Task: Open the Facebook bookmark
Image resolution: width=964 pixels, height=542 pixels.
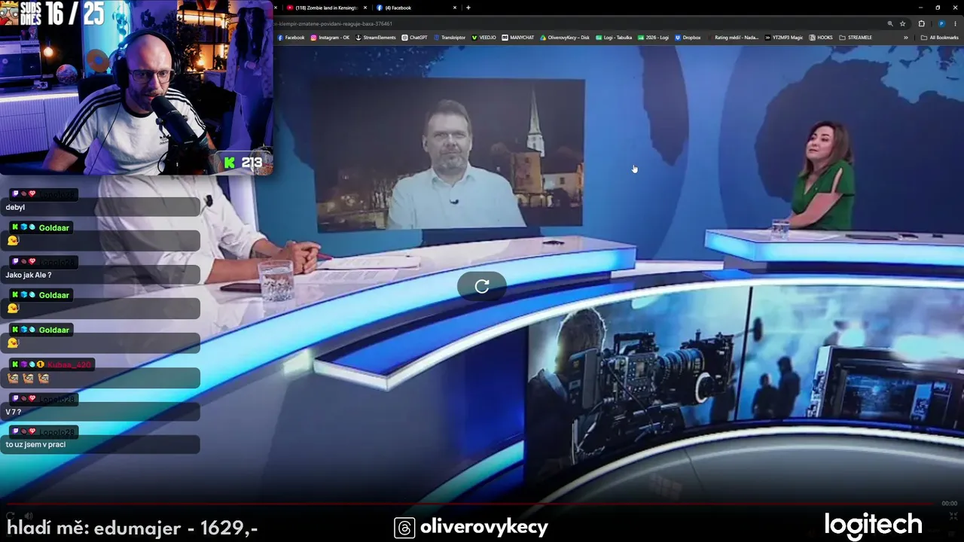Action: (x=291, y=38)
